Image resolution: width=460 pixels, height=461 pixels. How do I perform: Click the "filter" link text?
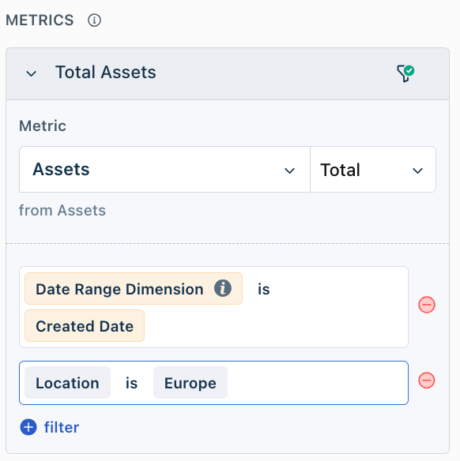pyautogui.click(x=62, y=427)
